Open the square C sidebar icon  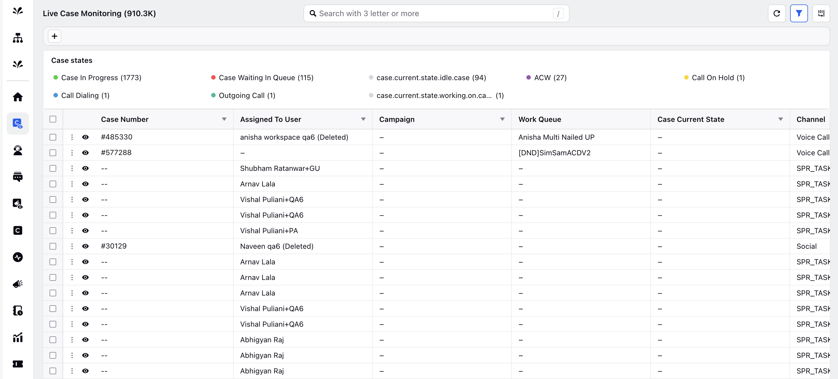tap(18, 230)
